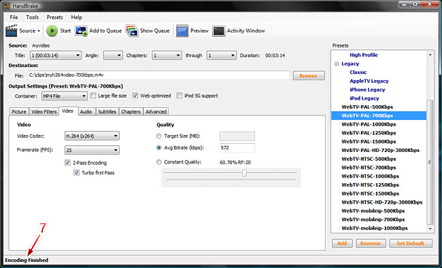442x268 pixels.
Task: Click the Preview screen icon
Action: click(x=182, y=31)
